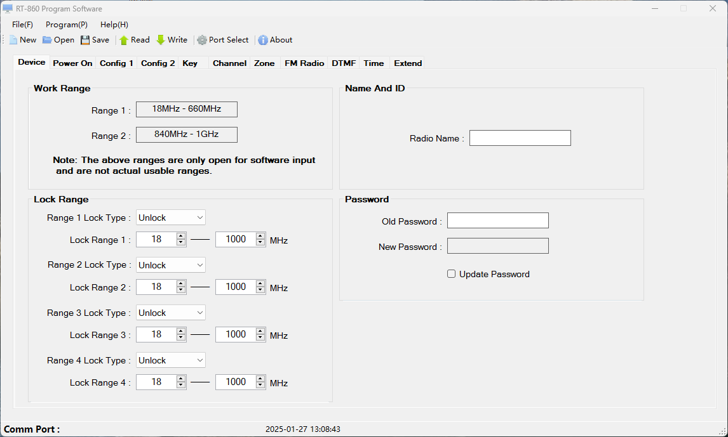This screenshot has height=437, width=728.
Task: Click the Lock Range 3 upper value field
Action: (236, 334)
